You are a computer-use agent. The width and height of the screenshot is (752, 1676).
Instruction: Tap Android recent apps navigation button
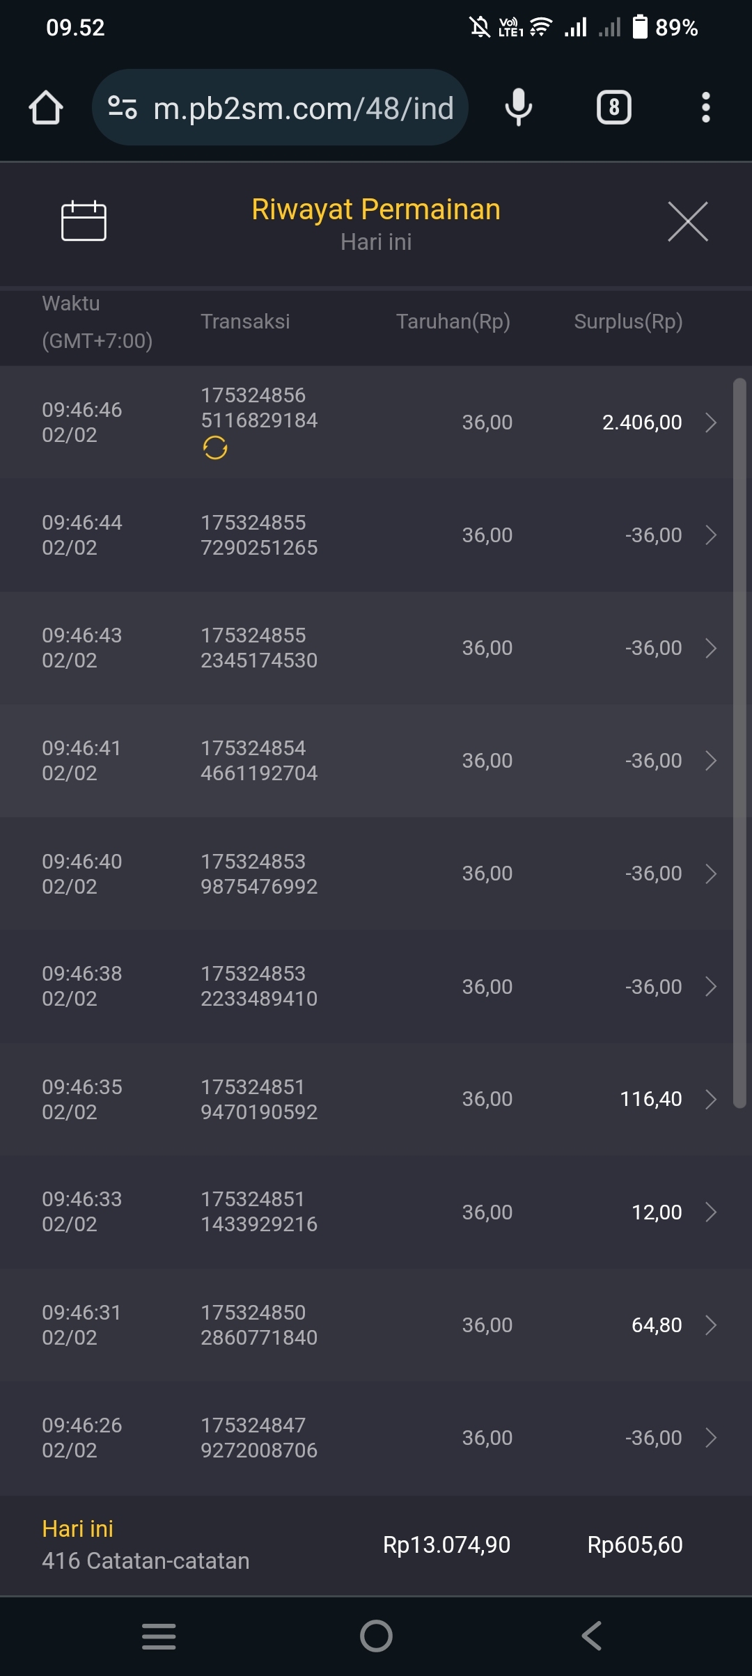coord(159,1636)
